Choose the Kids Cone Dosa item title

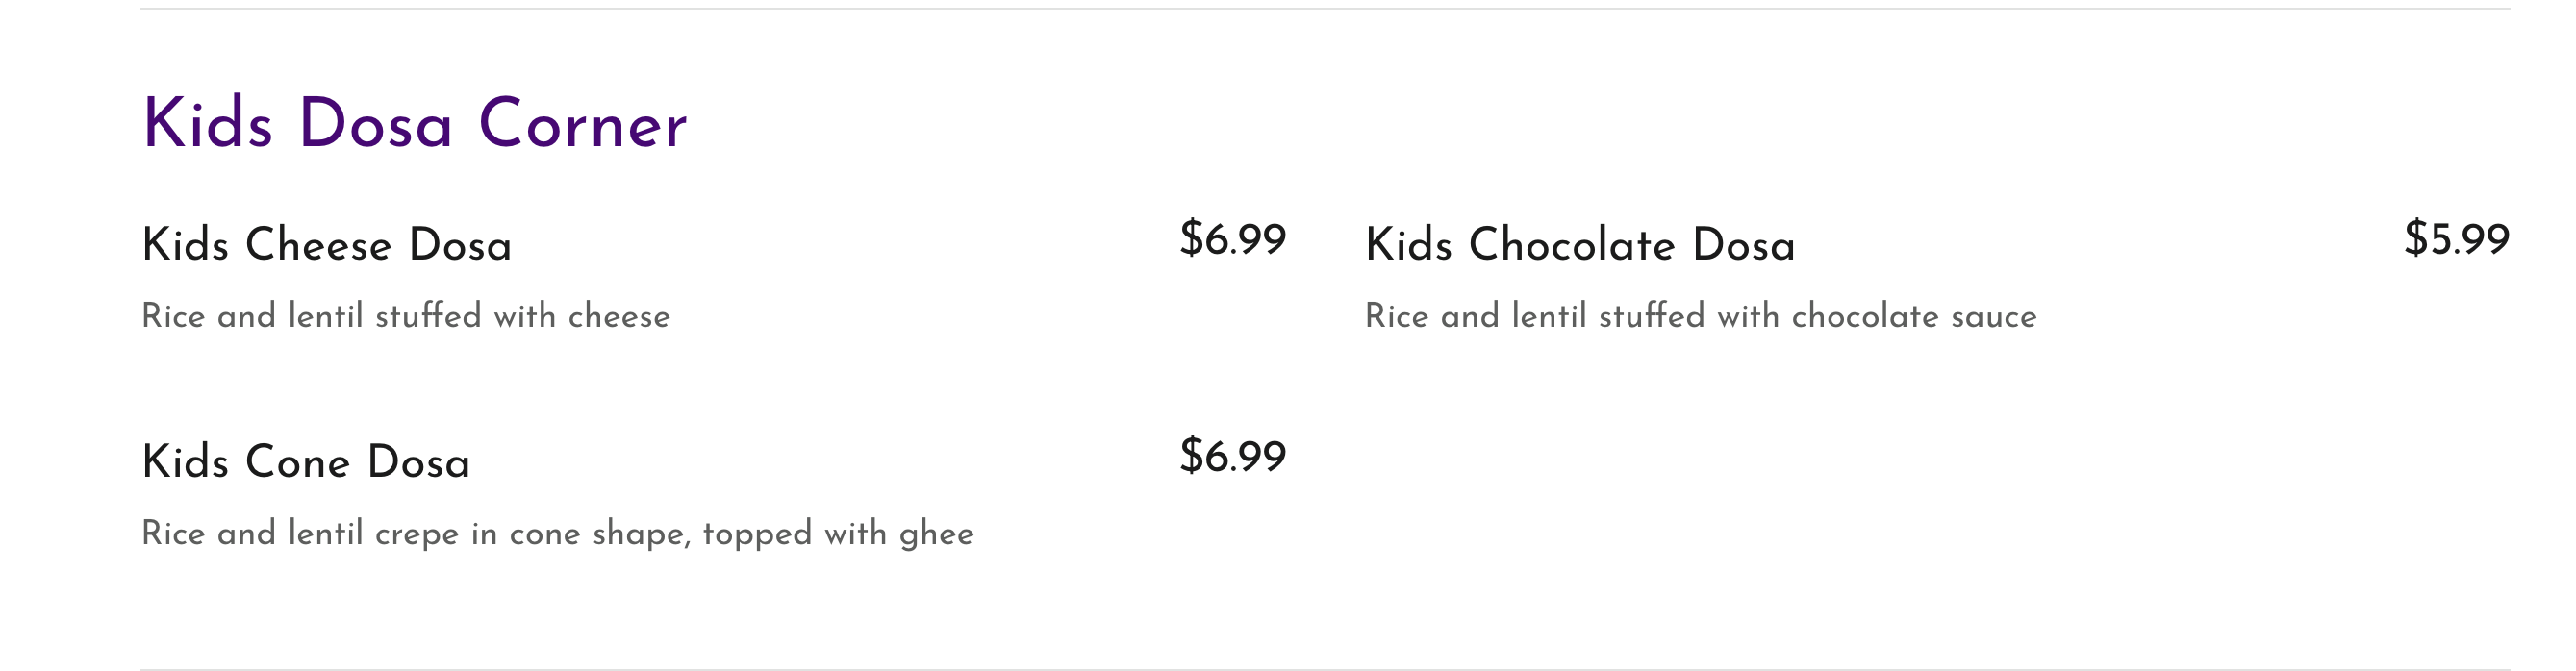(305, 462)
